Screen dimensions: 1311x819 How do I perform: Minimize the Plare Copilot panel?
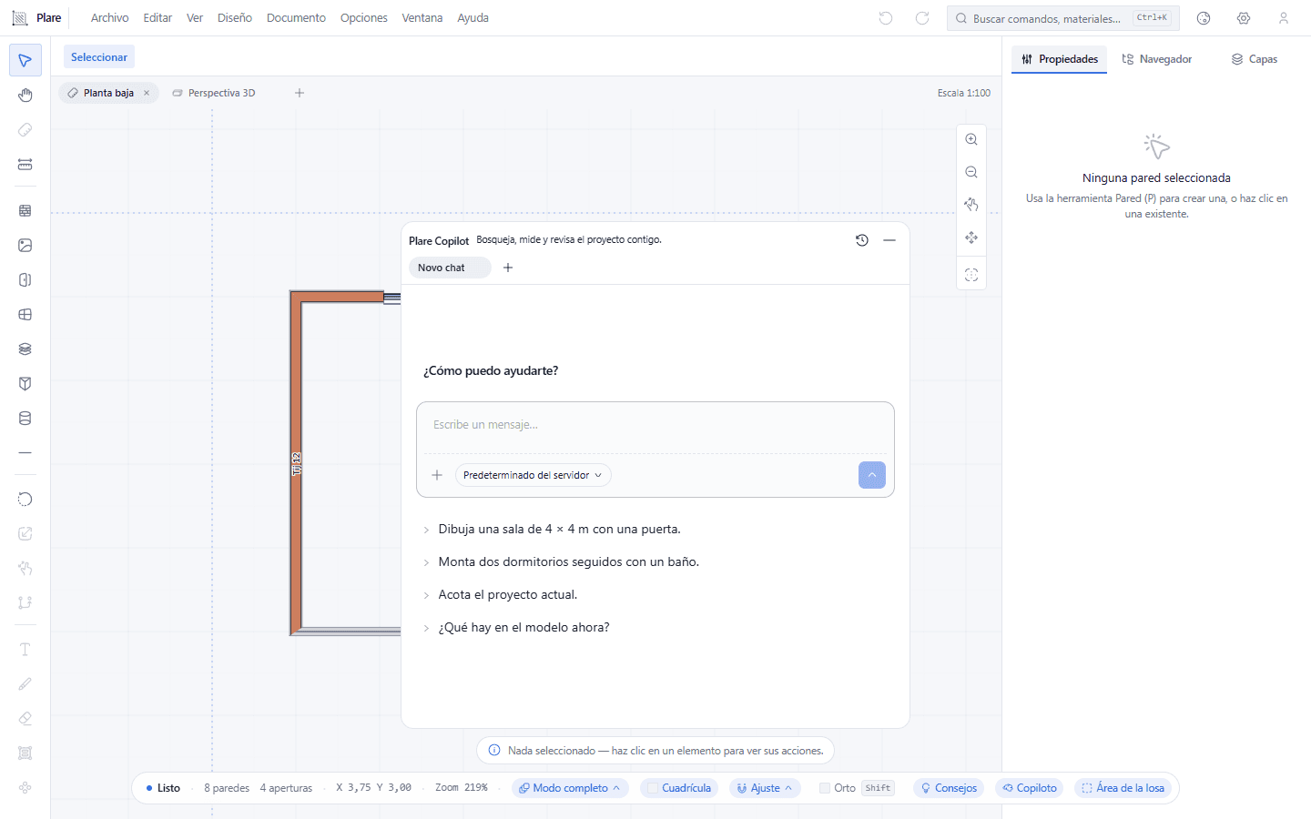click(x=889, y=240)
